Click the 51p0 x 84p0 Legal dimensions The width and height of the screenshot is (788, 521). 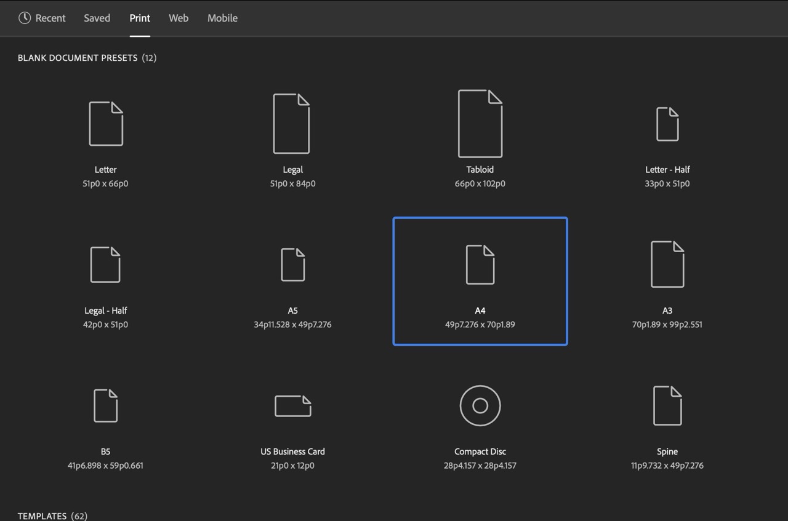[293, 183]
